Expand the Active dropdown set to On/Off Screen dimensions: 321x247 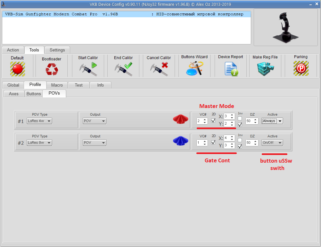point(272,143)
